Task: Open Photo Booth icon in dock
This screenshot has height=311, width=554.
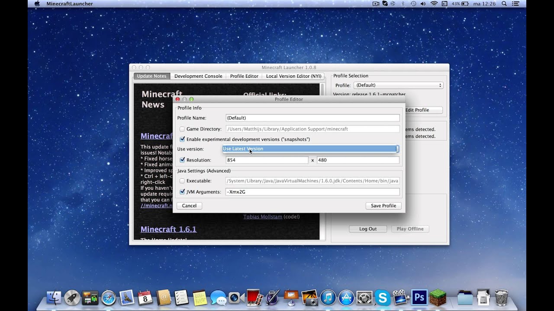Action: [254, 297]
